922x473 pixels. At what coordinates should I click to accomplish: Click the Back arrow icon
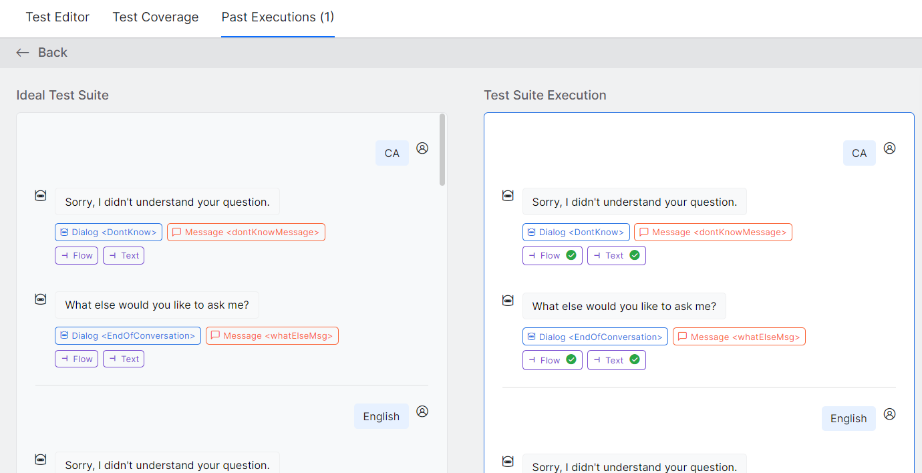pos(23,53)
